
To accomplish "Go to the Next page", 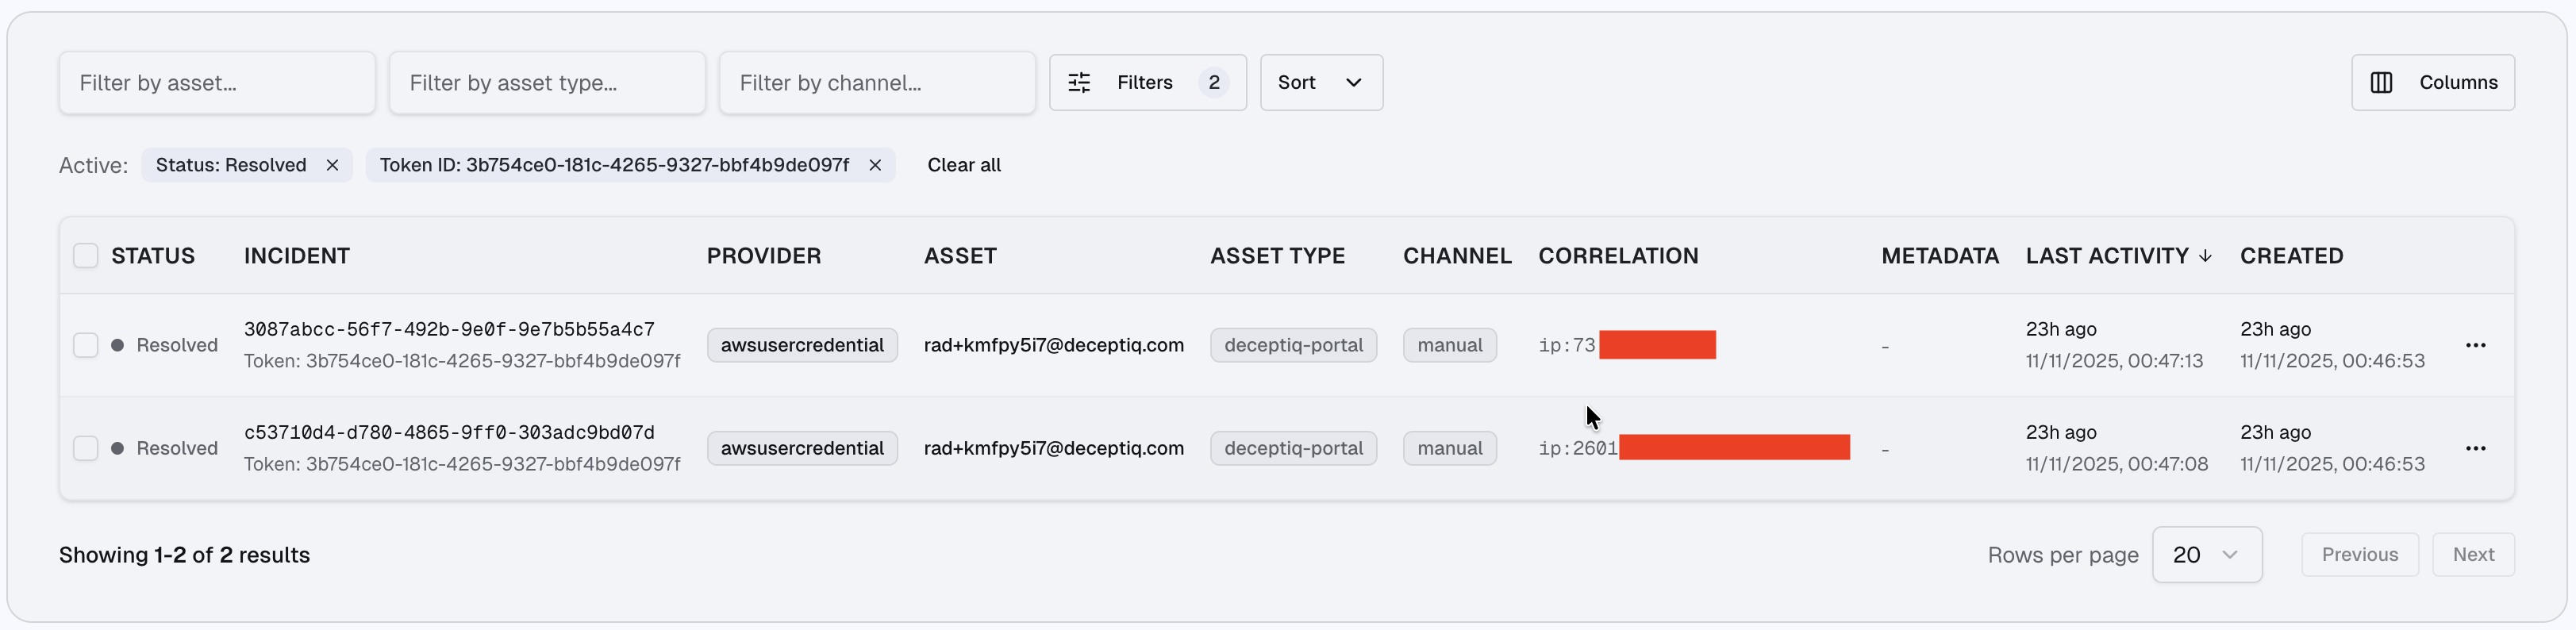I will pos(2473,555).
